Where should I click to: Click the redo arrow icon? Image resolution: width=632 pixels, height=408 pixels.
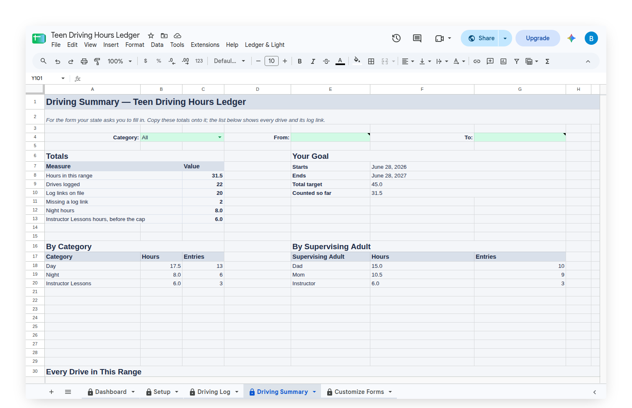click(71, 61)
